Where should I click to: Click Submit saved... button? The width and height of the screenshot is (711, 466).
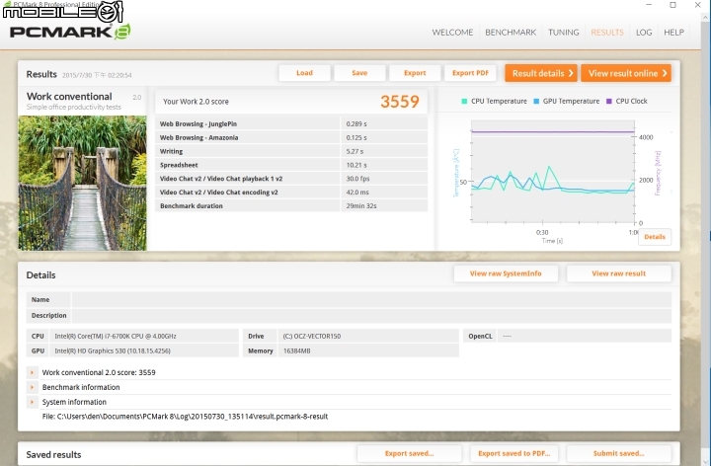click(618, 453)
